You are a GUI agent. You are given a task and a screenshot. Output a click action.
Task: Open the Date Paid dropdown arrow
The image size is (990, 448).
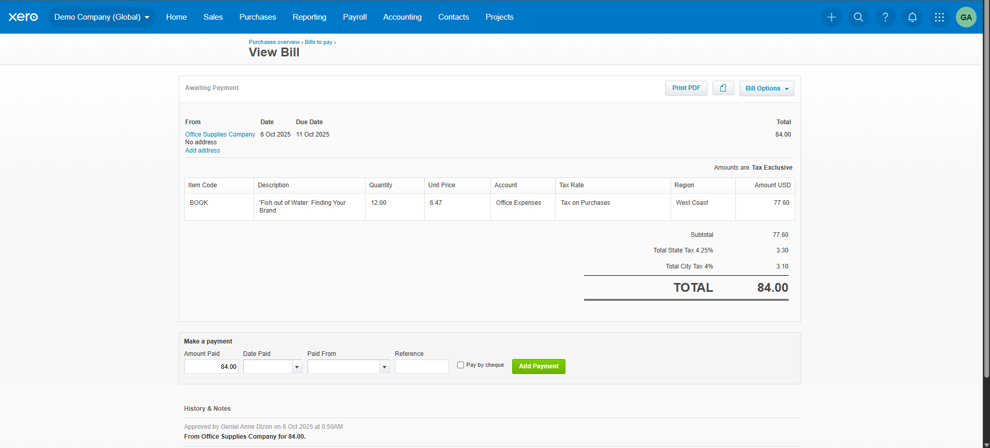(297, 367)
